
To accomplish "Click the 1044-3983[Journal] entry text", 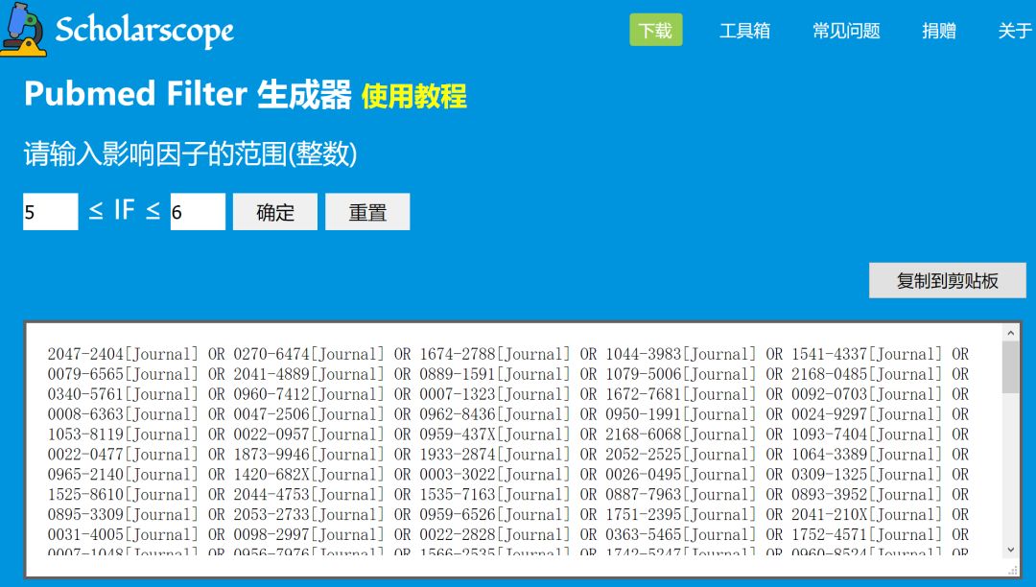I will [x=680, y=354].
